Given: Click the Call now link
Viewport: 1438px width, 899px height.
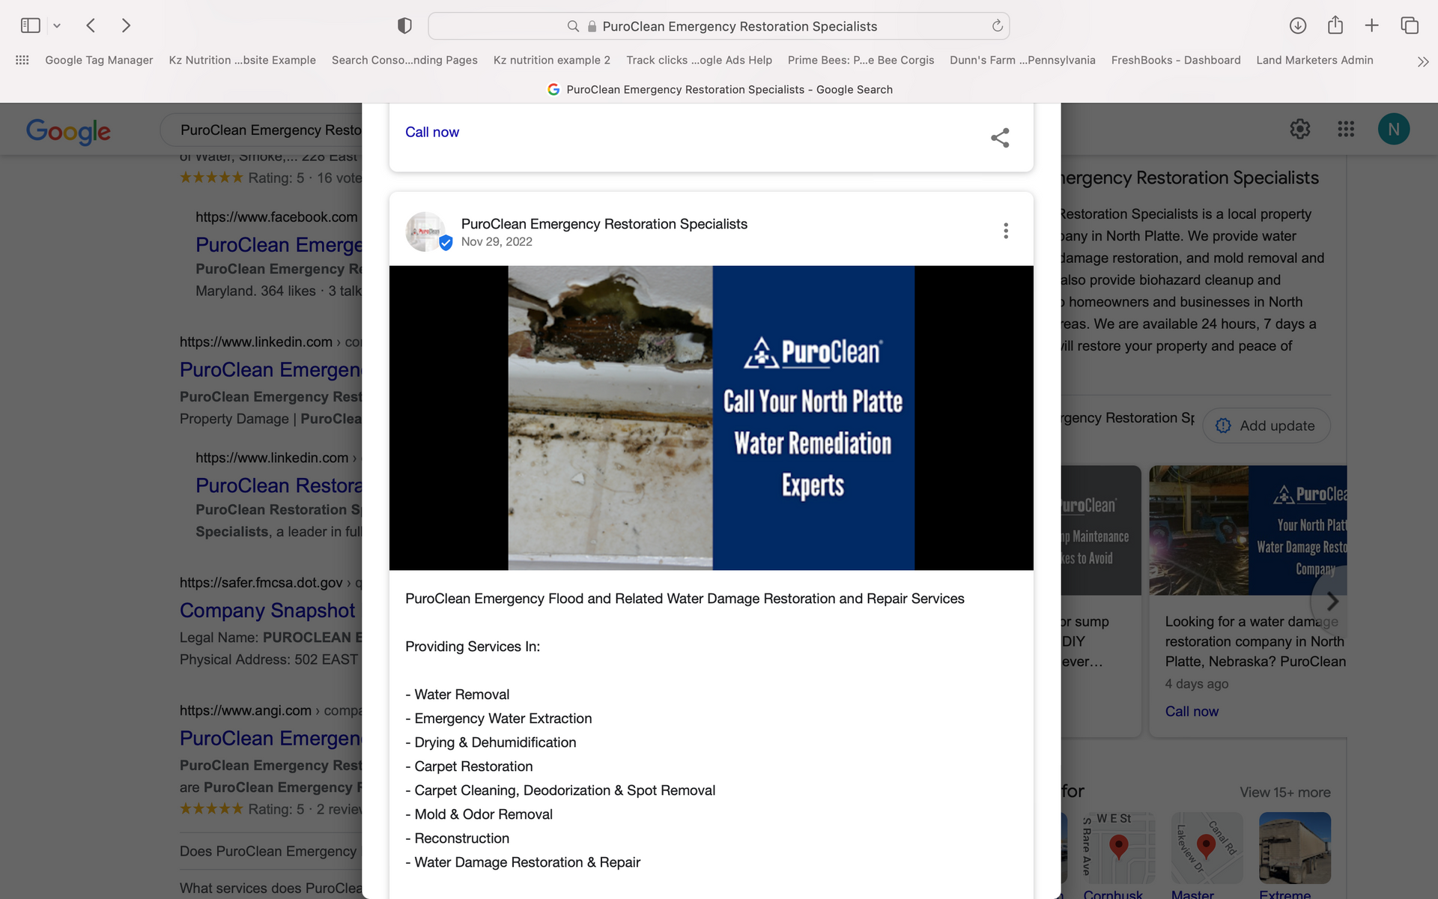Looking at the screenshot, I should [x=431, y=132].
